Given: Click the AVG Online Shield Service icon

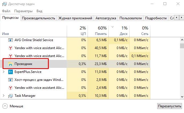Looking at the screenshot, I should click(11, 40).
